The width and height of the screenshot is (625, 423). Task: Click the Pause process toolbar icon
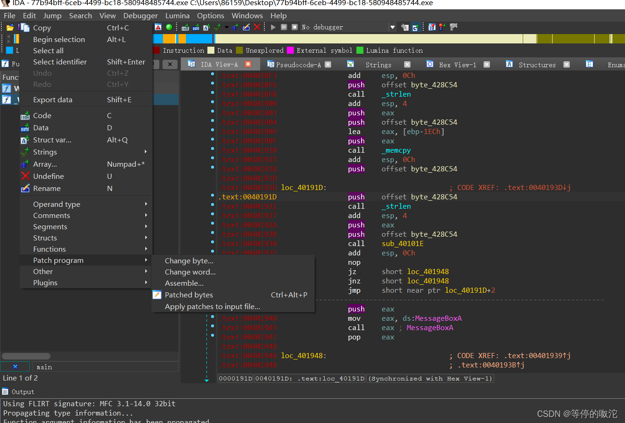[x=284, y=27]
